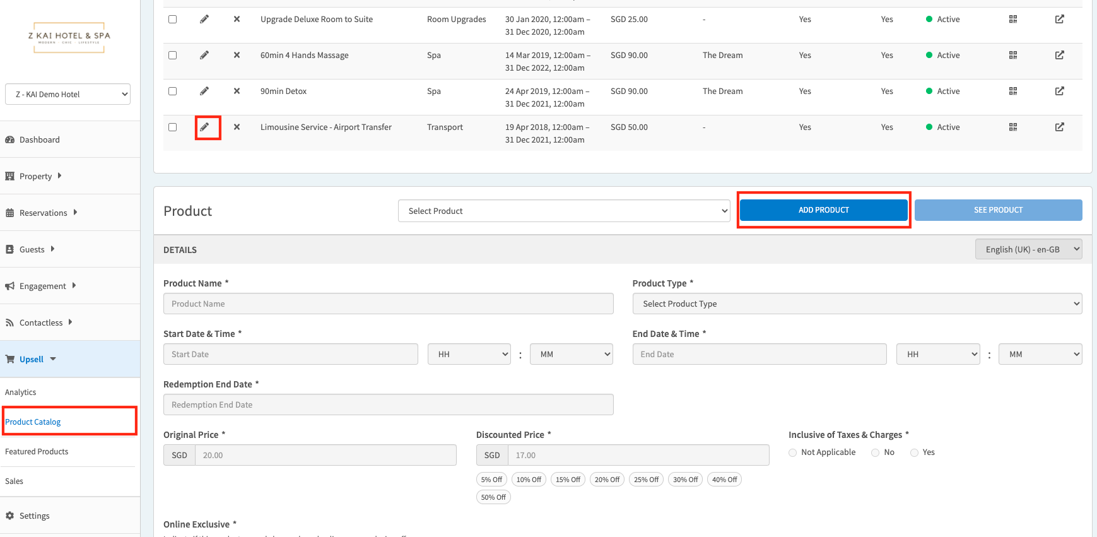Open the Select Product dropdown
Viewport: 1097px width, 537px height.
(563, 211)
